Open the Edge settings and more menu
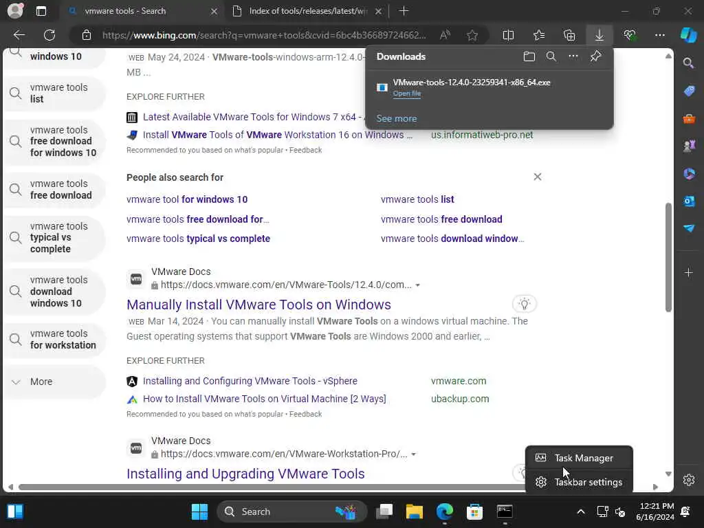Viewport: 704px width, 528px height. pos(660,35)
